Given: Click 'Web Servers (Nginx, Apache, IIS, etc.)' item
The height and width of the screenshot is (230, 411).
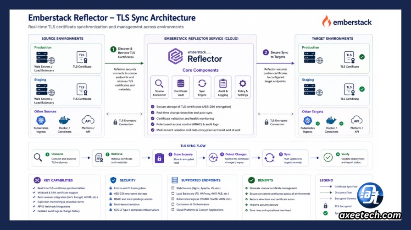Looking at the screenshot, I should coord(198,188).
